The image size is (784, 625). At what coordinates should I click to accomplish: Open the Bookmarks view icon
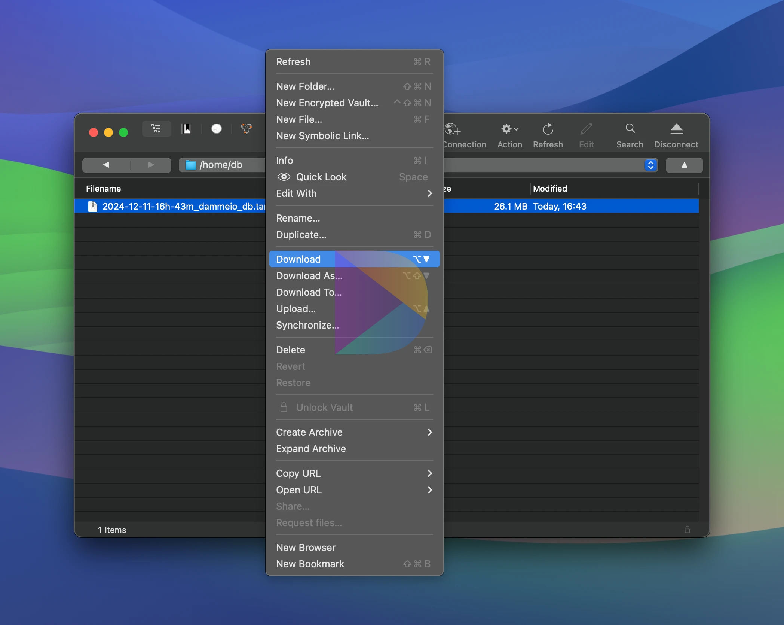coord(186,129)
